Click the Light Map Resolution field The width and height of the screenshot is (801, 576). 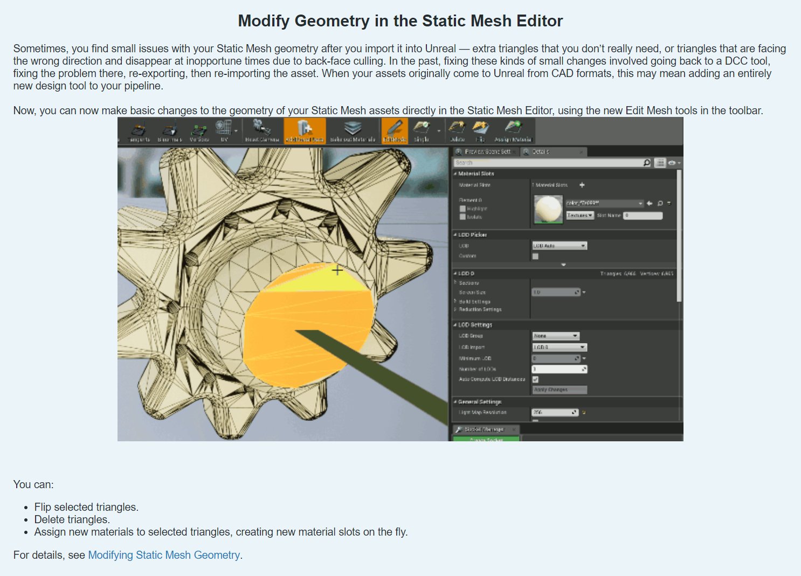[555, 412]
